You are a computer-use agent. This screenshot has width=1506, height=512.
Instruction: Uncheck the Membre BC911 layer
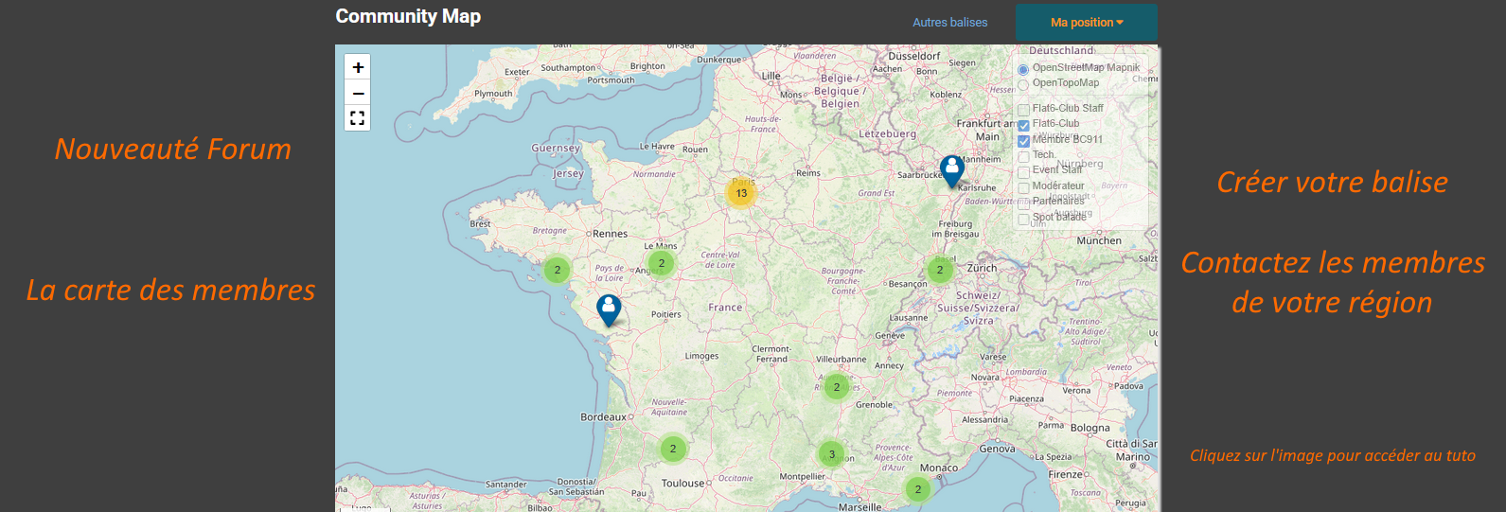pos(1023,141)
